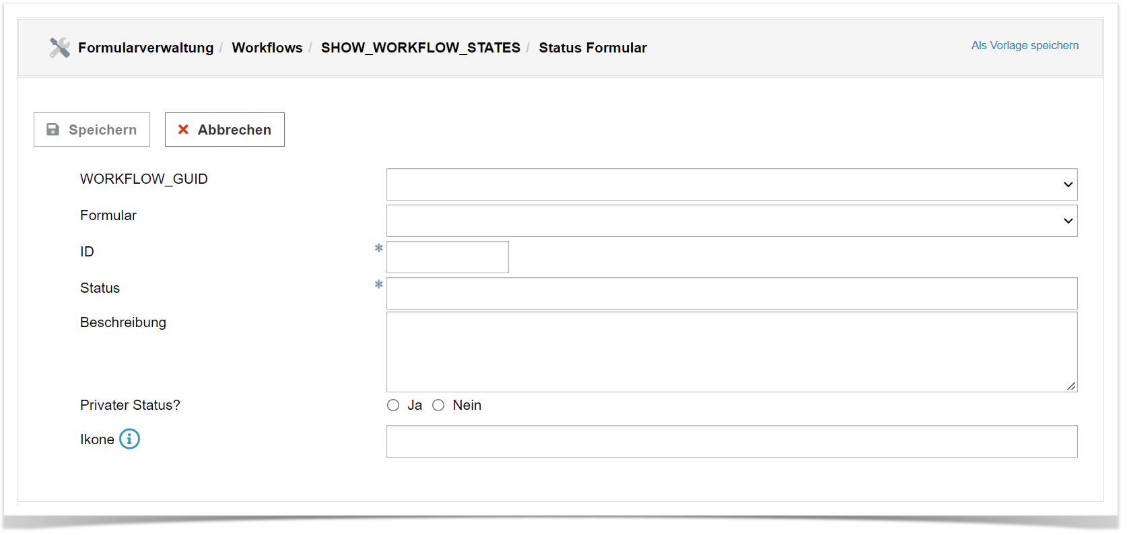This screenshot has height=535, width=1127.
Task: Expand the WORKFLOW_GUID dropdown
Action: [731, 184]
